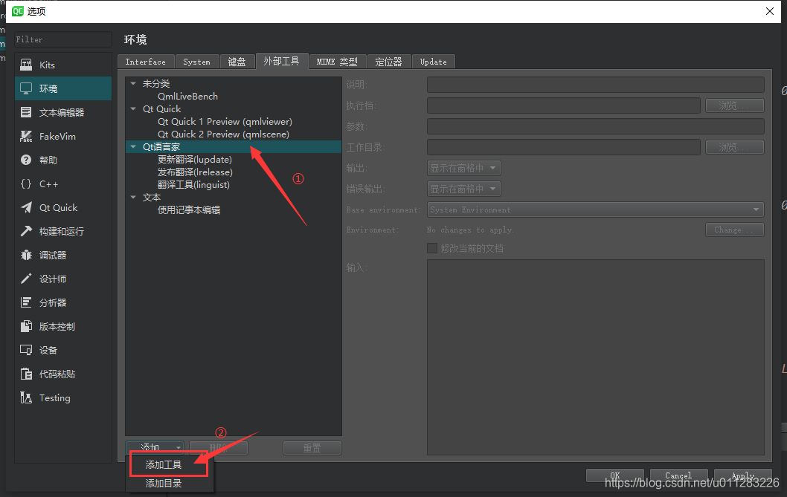
Task: Click the 说明 input field
Action: pyautogui.click(x=595, y=85)
